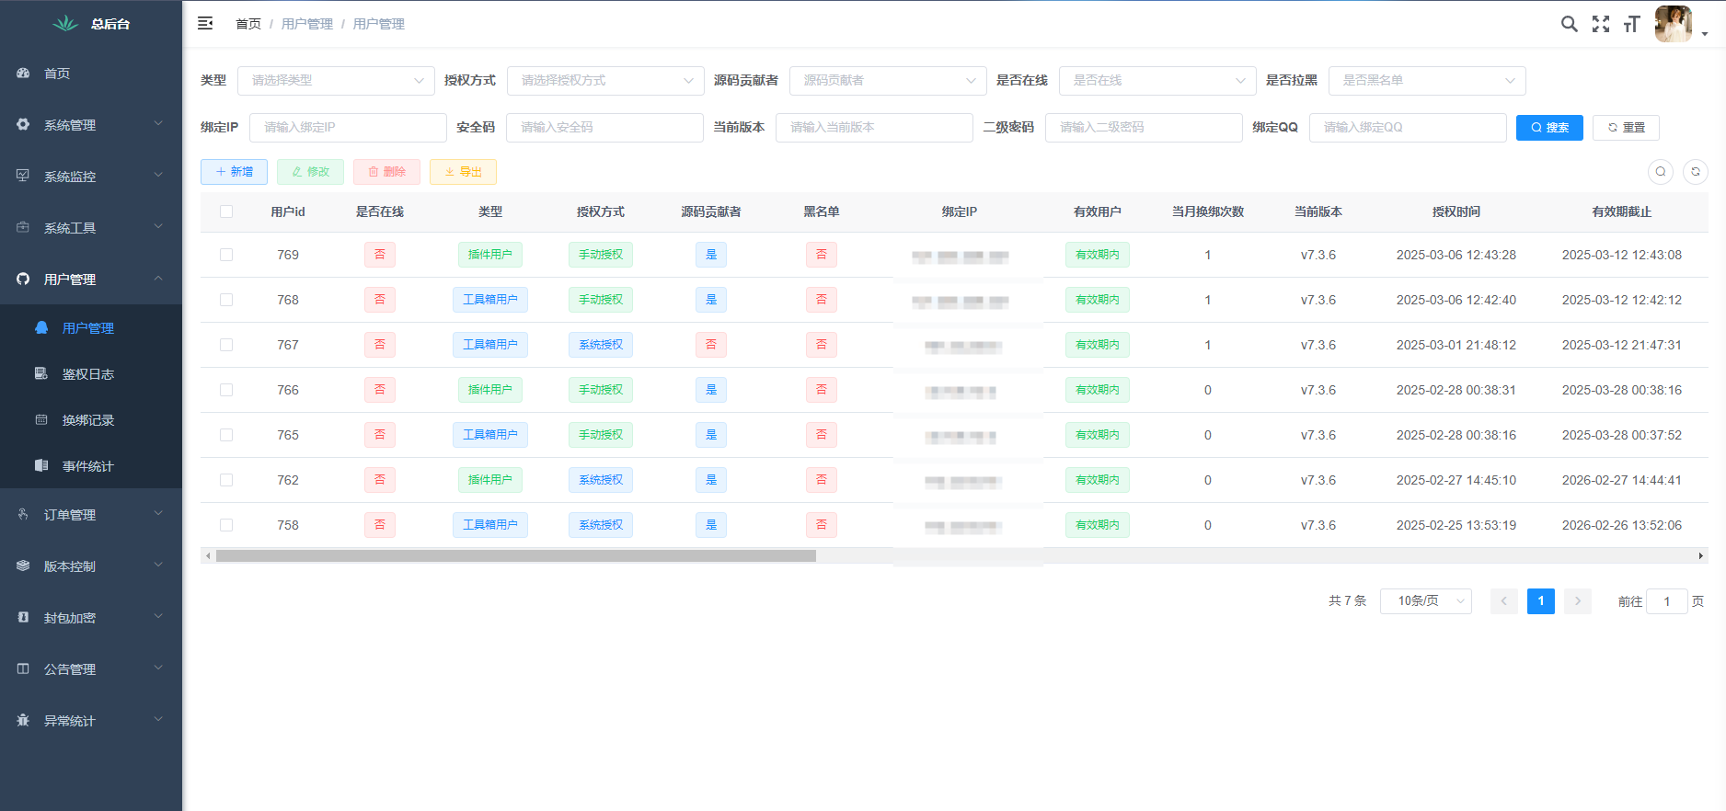This screenshot has width=1726, height=811.
Task: Open 鉴权日志 in the sidebar
Action: click(x=88, y=374)
